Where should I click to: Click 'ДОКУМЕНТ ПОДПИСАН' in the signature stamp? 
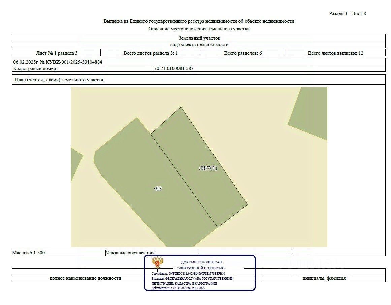(201, 262)
